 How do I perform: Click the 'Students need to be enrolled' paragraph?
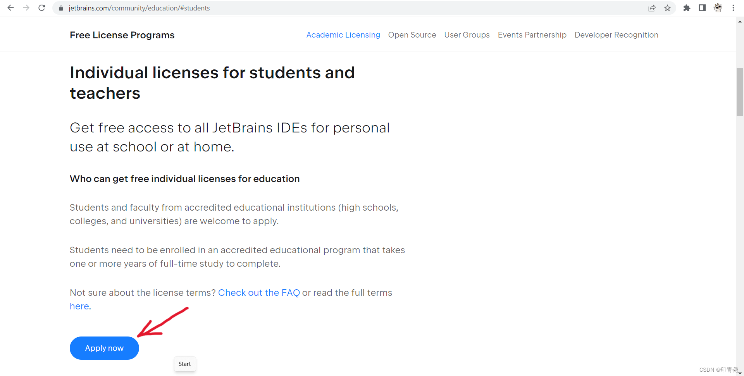[237, 257]
